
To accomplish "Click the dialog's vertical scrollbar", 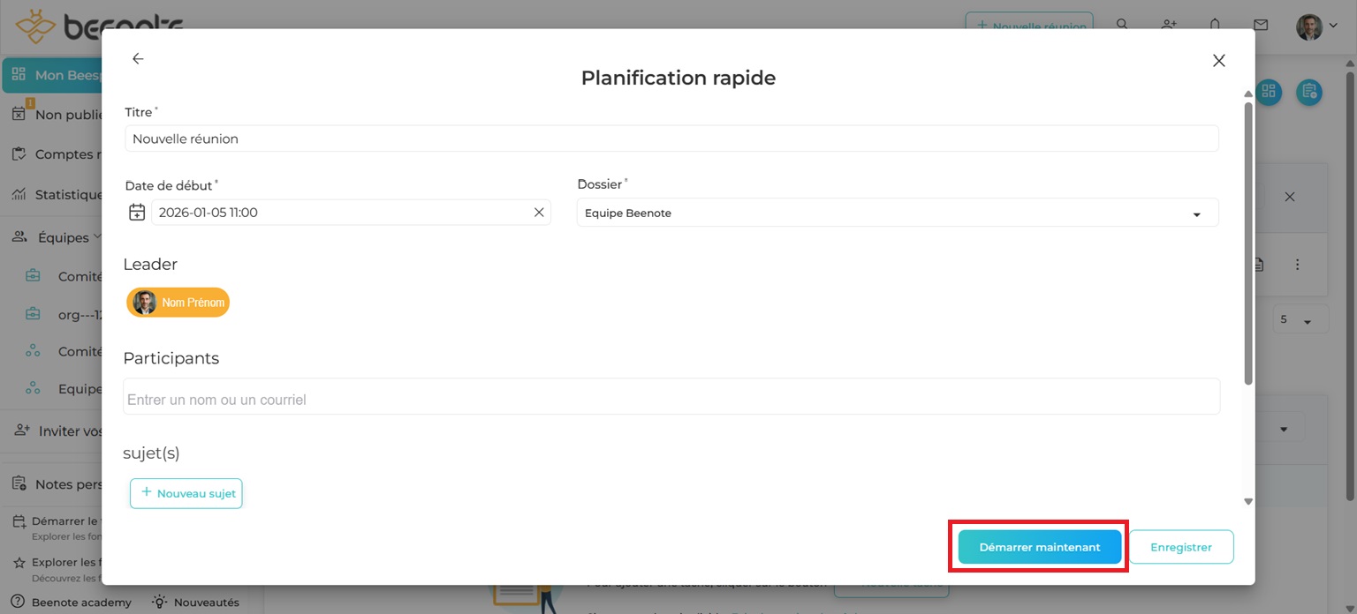I will pyautogui.click(x=1247, y=243).
